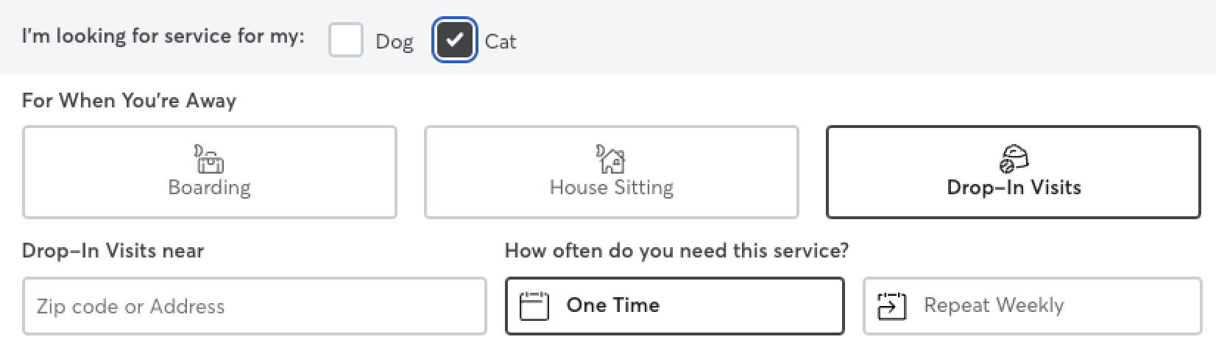Choose the House Sitting label
Screen dimensions: 1216x359
coord(611,188)
